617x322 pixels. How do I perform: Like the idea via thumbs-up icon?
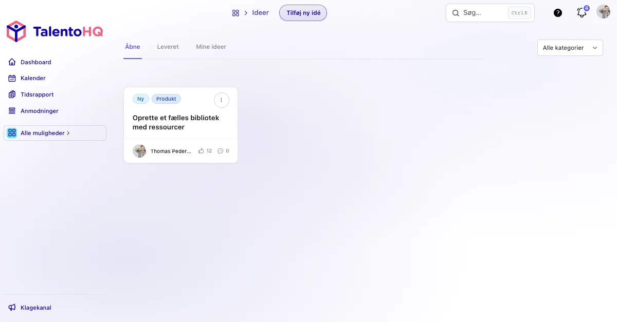(201, 151)
